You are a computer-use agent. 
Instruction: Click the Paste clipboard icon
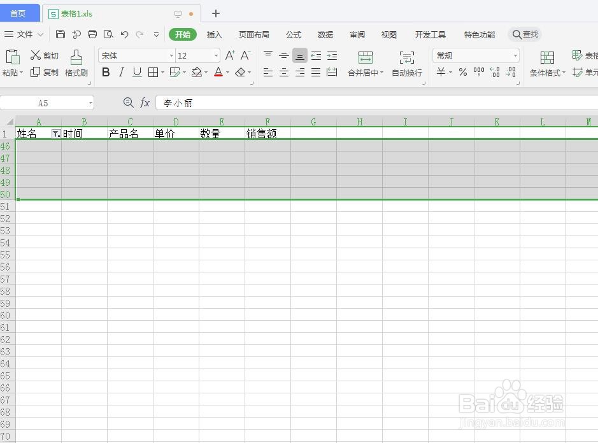pyautogui.click(x=12, y=57)
